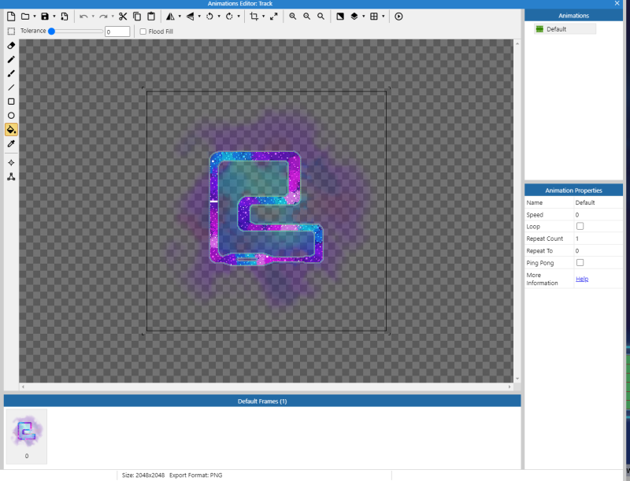This screenshot has height=481, width=630.
Task: Click the canvas vertical scrollbar up arrow
Action: click(x=517, y=43)
